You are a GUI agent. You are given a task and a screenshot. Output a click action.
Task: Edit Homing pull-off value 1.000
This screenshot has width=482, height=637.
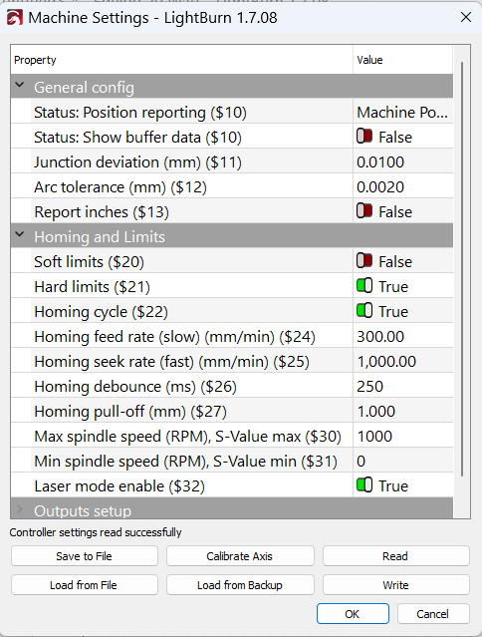[x=402, y=411]
